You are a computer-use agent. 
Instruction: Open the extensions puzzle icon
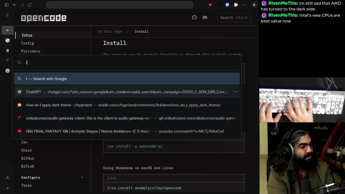pyautogui.click(x=236, y=5)
